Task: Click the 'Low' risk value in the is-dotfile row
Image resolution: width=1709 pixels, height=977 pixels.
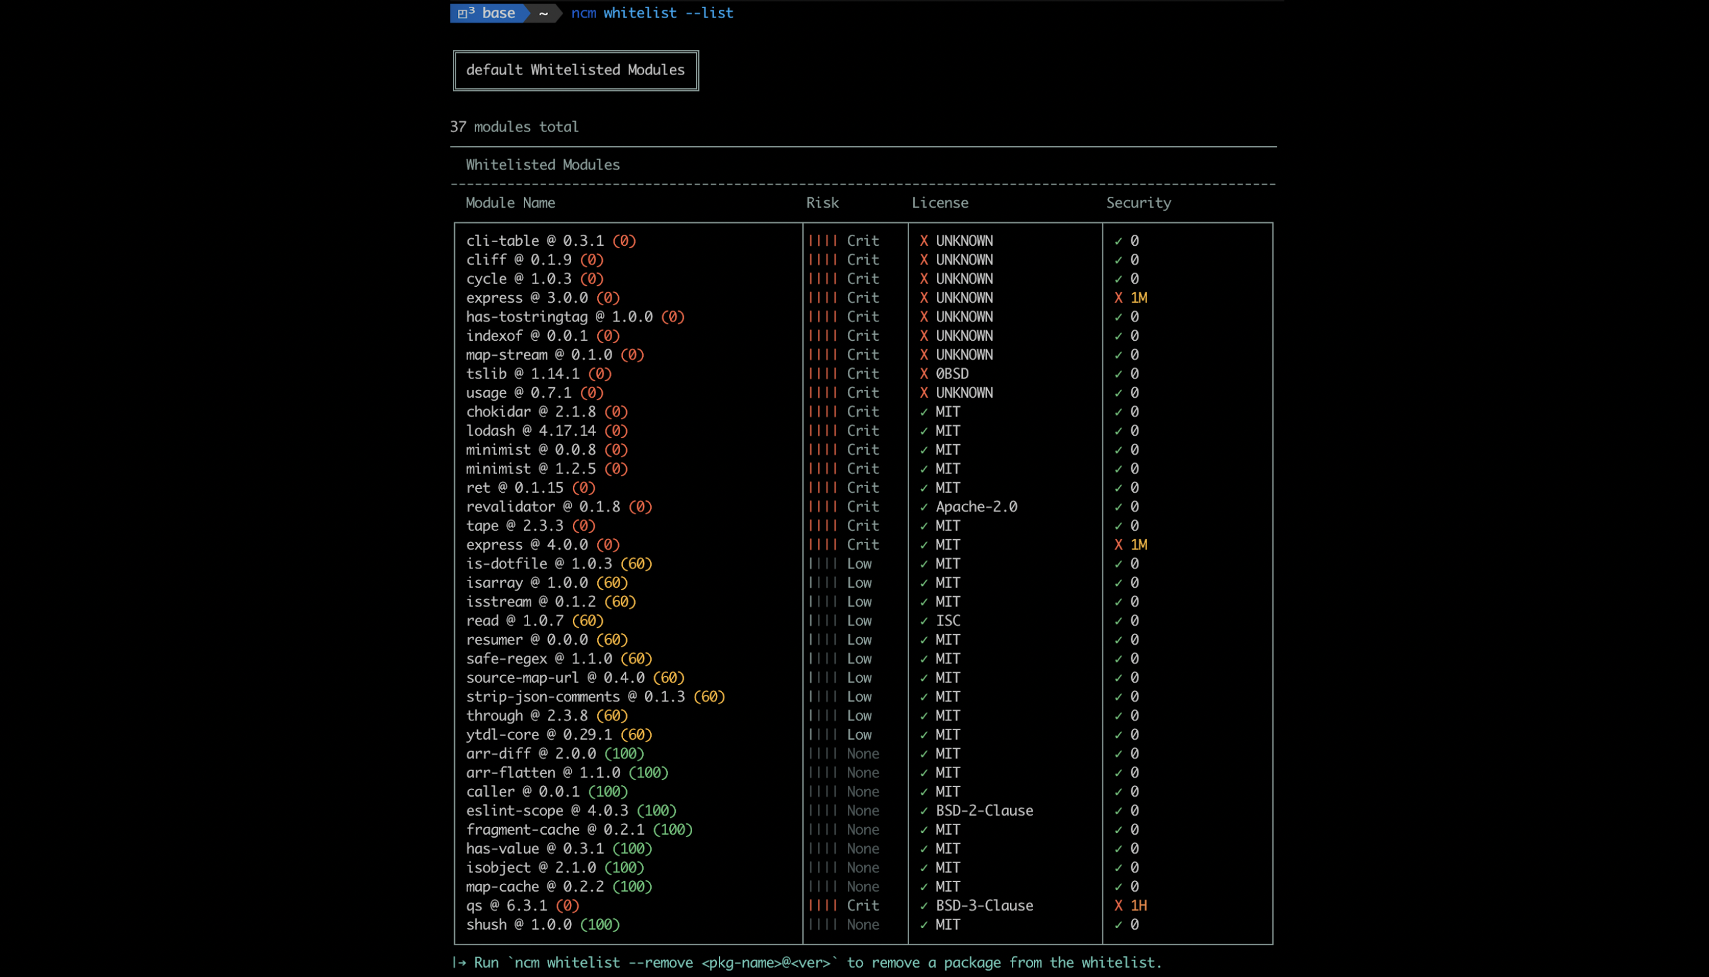Action: click(859, 564)
